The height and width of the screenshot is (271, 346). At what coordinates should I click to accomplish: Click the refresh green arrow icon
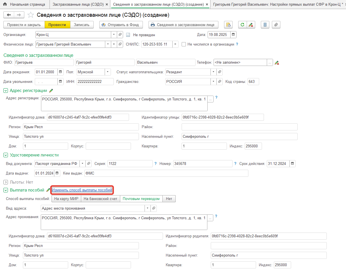(x=242, y=25)
